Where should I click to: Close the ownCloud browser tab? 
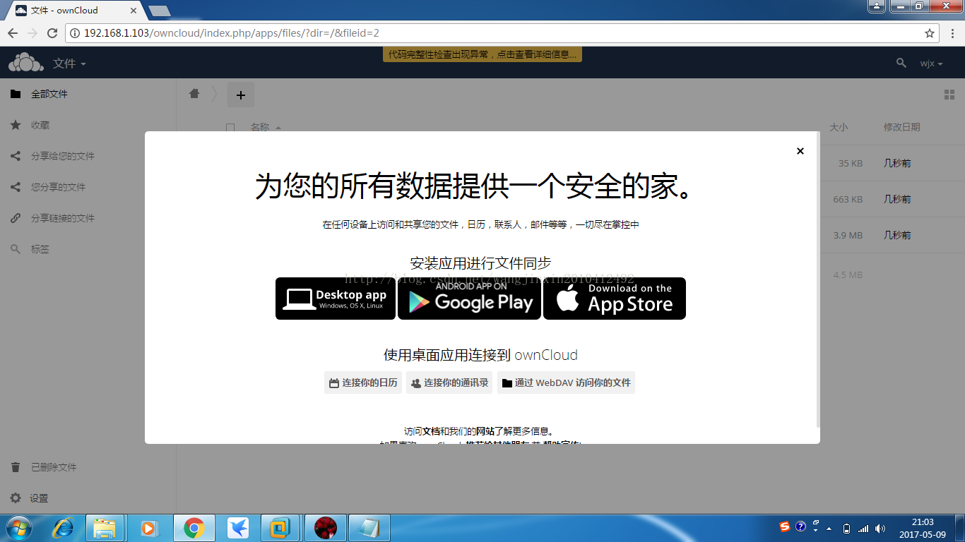click(x=134, y=11)
